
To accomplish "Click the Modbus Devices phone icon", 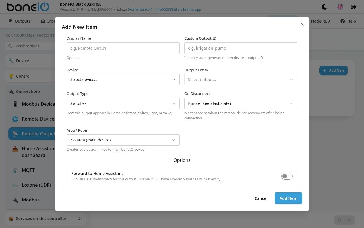I will (15, 104).
